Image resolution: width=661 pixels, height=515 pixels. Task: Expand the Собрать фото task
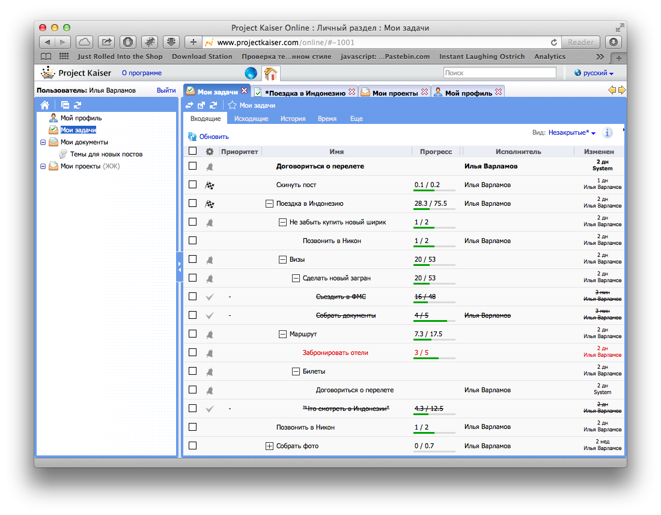(x=269, y=446)
